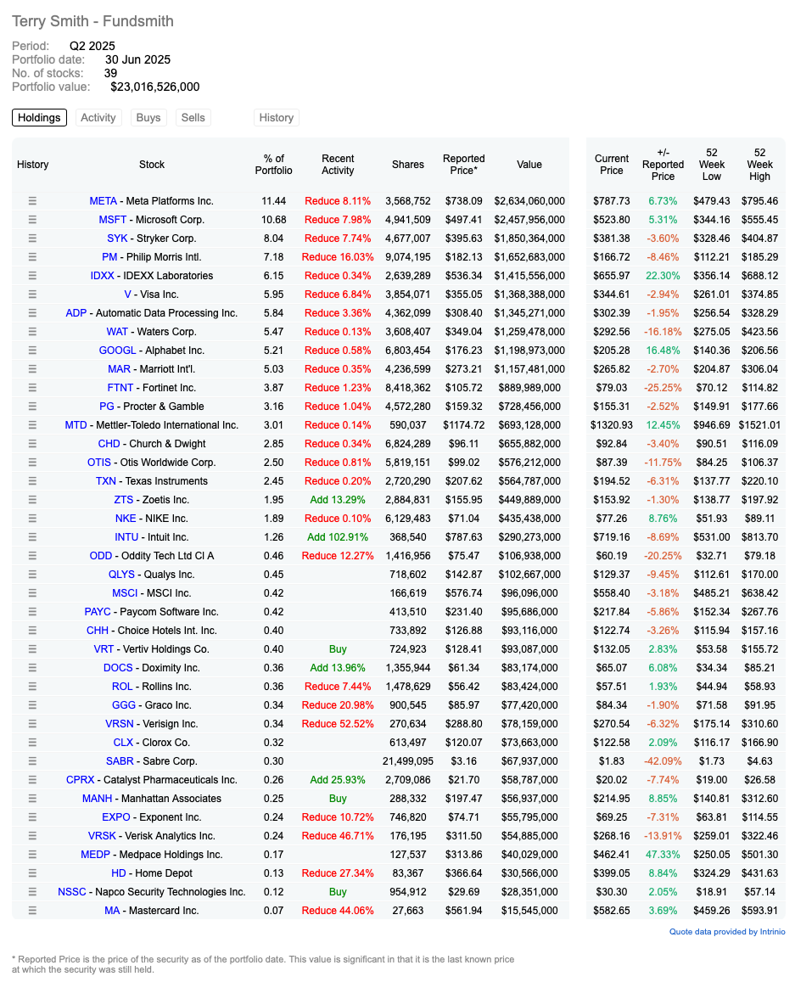Sort by Shares column header
The image size is (795, 982).
tap(408, 165)
